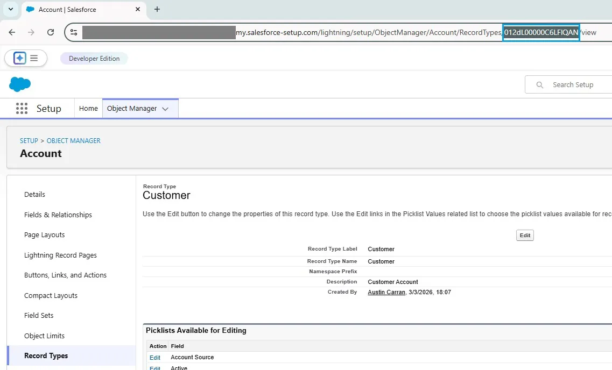Click the Developer Edition badge
This screenshot has width=612, height=370.
click(x=94, y=59)
